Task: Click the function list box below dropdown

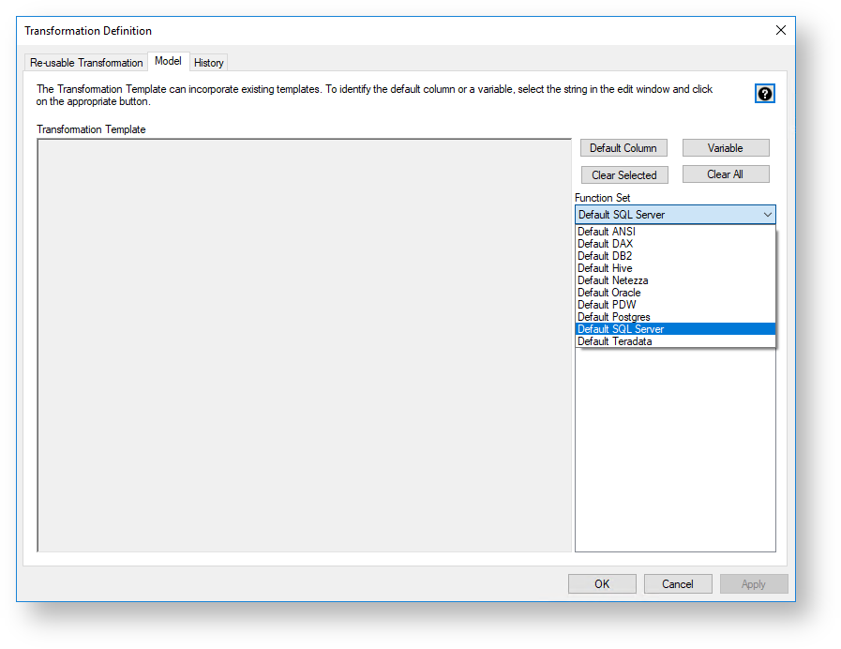Action: (x=675, y=449)
